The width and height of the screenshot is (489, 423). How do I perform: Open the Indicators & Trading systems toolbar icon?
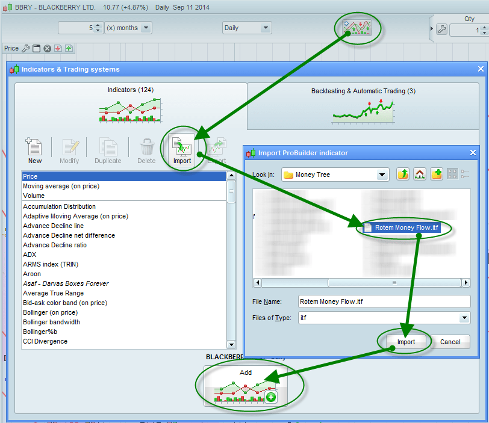(357, 27)
